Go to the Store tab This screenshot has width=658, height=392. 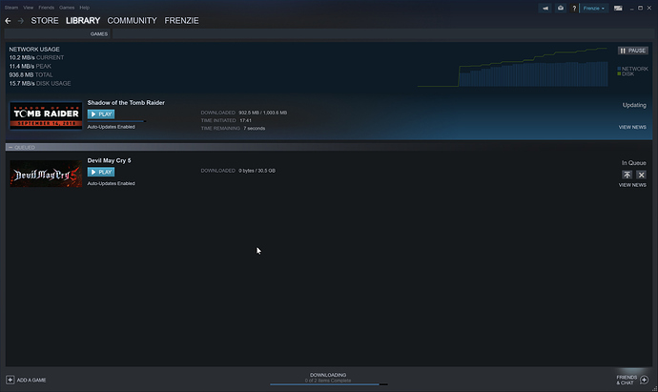tap(45, 21)
